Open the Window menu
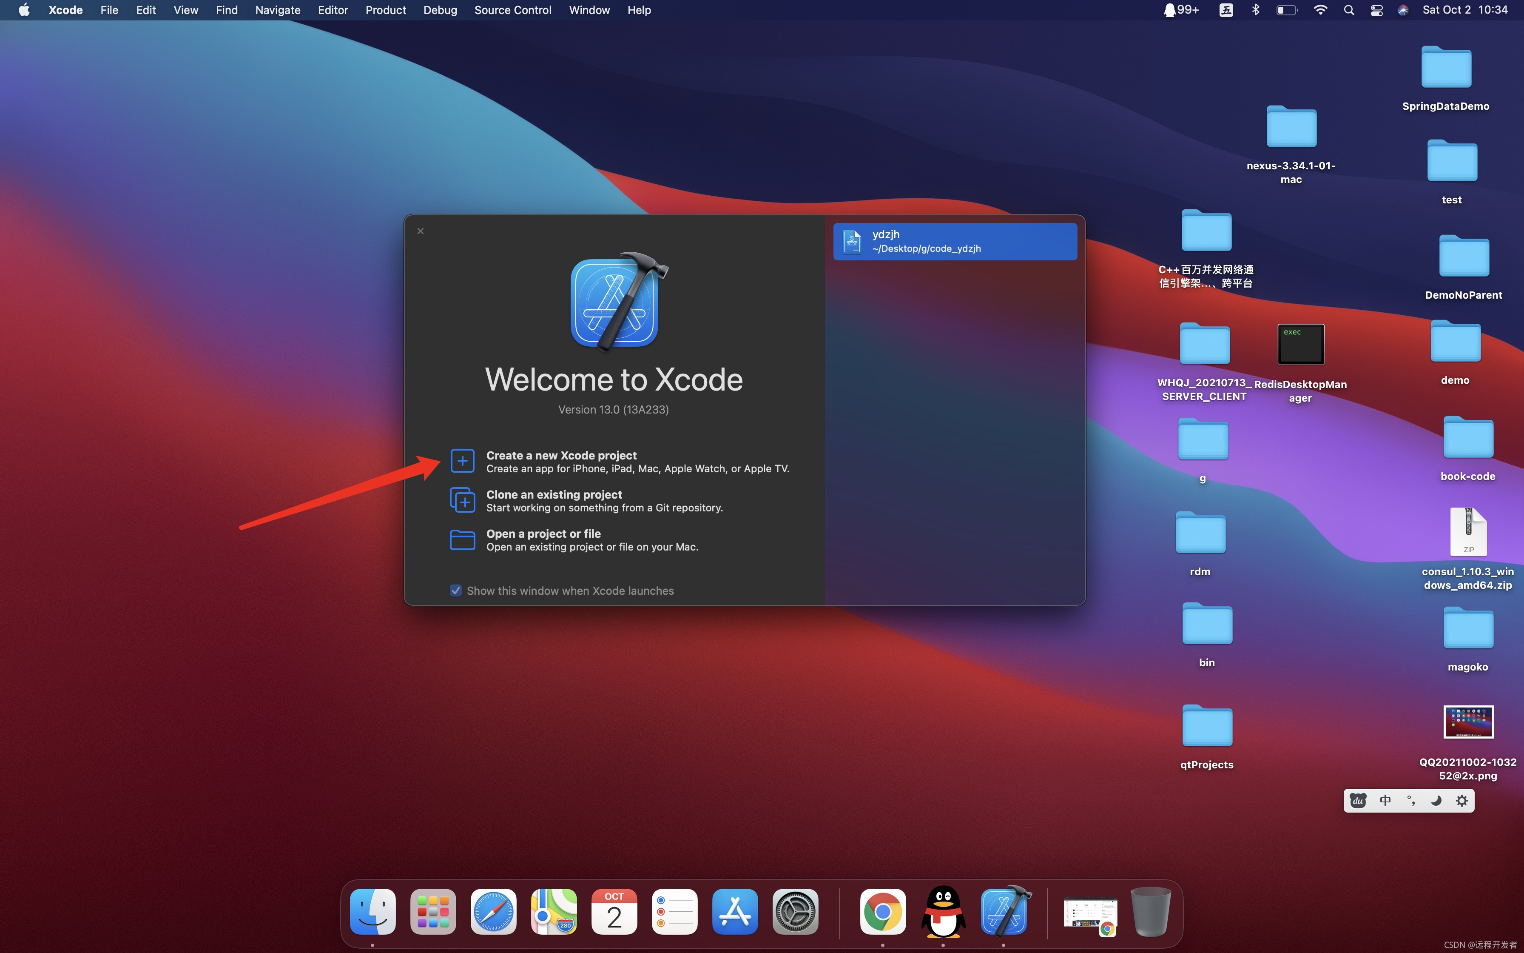 [589, 10]
